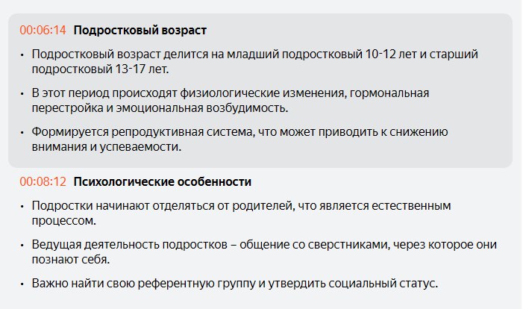Click the bullet dot before В этот период
This screenshot has height=309, width=523.
tap(22, 94)
